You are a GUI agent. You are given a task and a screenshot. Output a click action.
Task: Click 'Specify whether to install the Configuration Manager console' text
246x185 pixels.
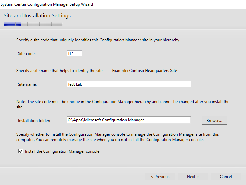point(118,137)
